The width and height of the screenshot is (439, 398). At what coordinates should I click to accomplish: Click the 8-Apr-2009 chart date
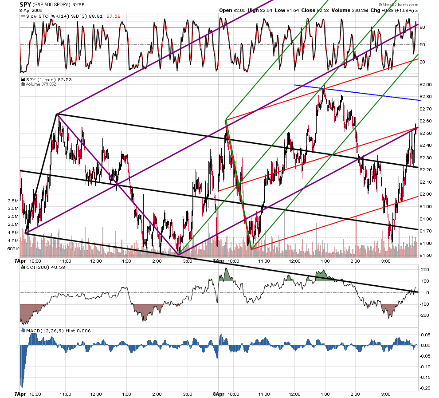[x=31, y=10]
